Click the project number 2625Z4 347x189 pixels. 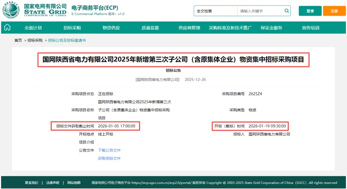coord(255,94)
